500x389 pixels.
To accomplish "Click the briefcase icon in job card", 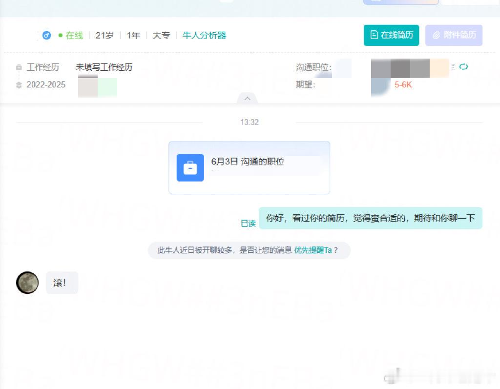I will tap(190, 168).
